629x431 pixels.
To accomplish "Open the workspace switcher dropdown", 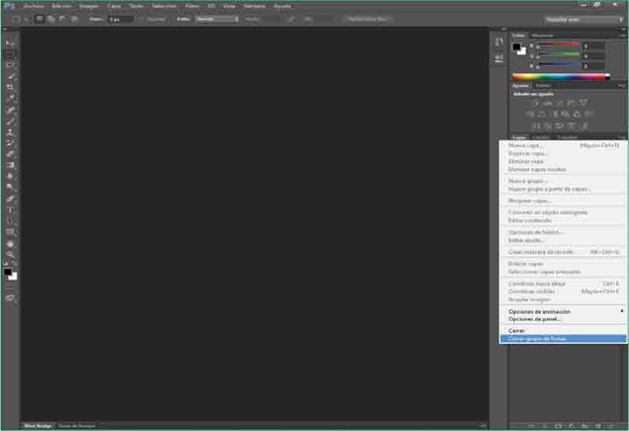I will (x=583, y=19).
